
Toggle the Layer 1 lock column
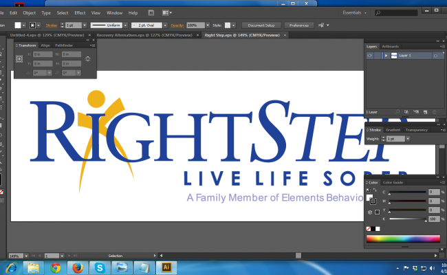point(377,56)
